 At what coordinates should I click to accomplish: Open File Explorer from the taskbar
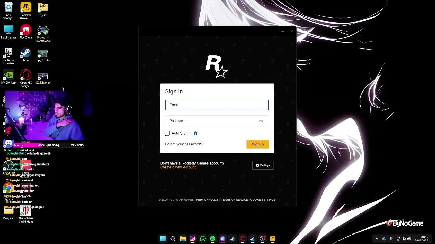(182, 239)
